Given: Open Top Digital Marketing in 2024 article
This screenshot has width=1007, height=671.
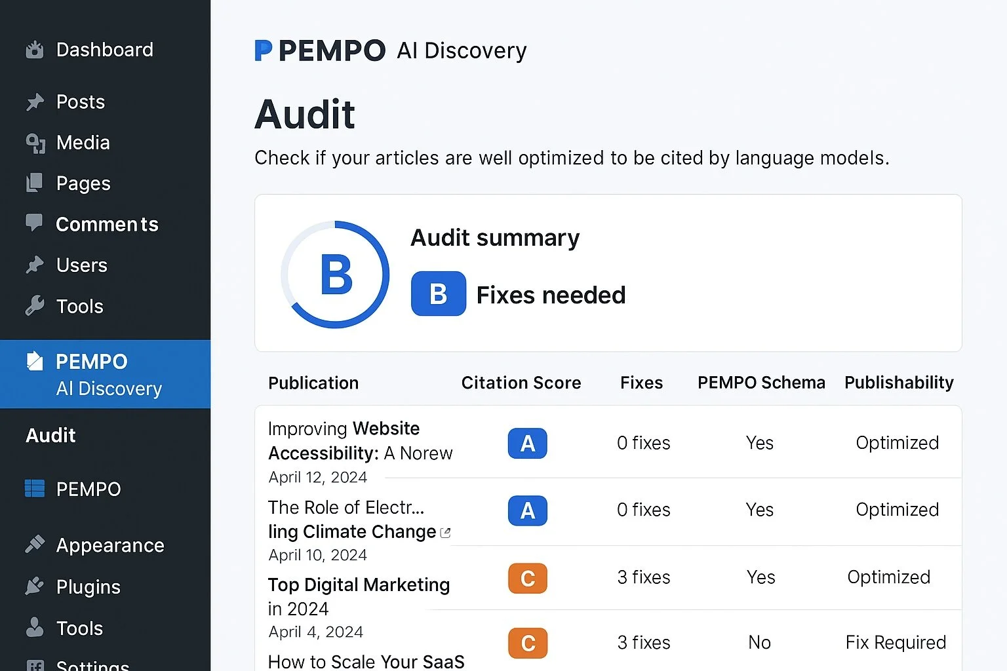Looking at the screenshot, I should tap(359, 596).
